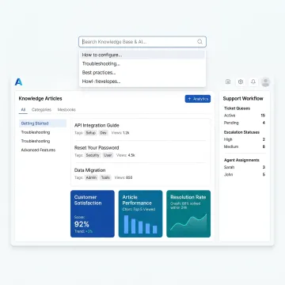
Task: Click the square header icon two left of the bell
Action: pyautogui.click(x=228, y=82)
